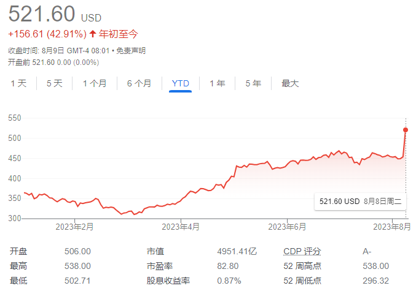Open the 免责声明 link

pos(131,51)
